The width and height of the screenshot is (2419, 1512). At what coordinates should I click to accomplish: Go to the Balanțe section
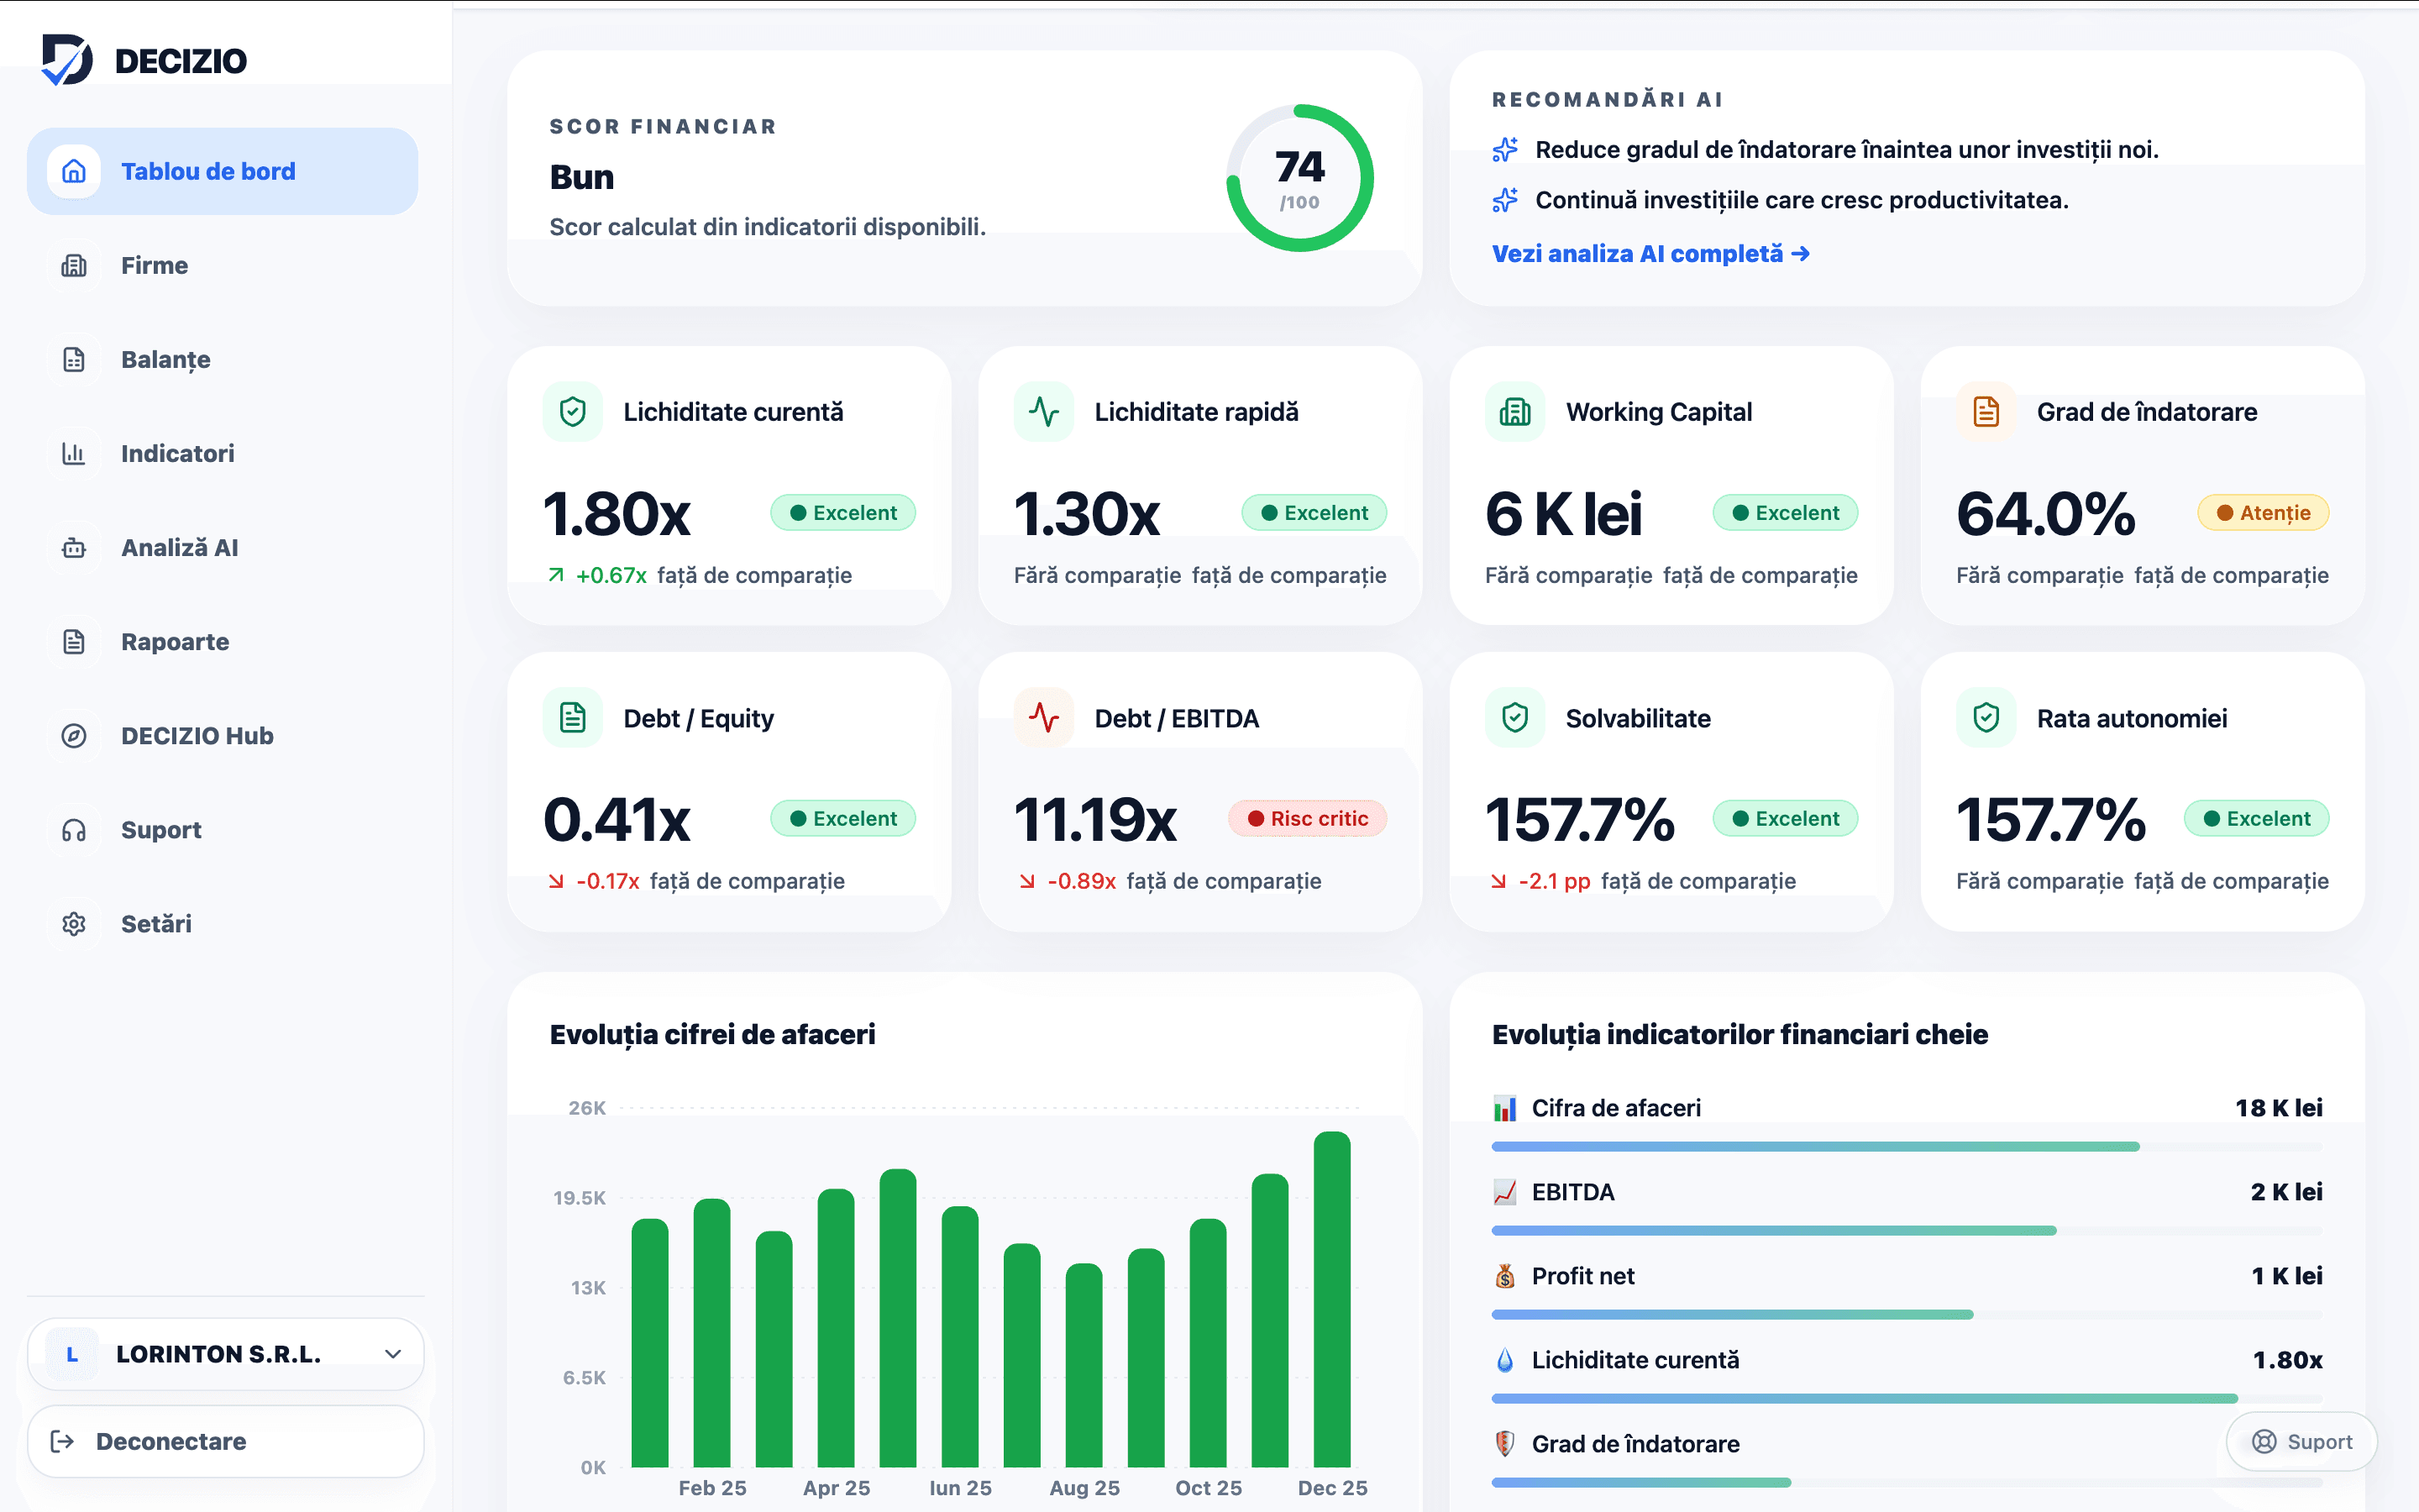(222, 359)
